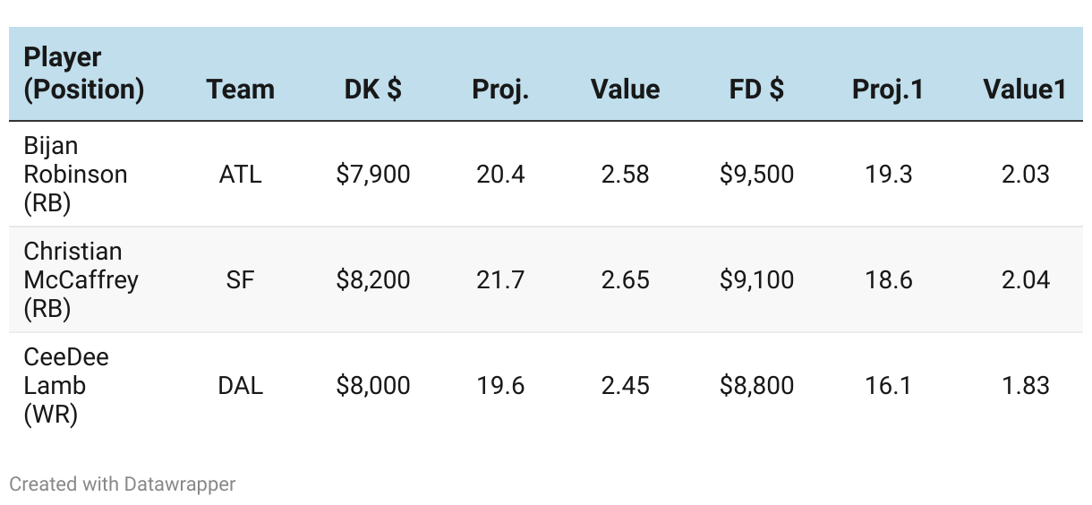This screenshot has height=505, width=1092.
Task: Click the DK $ column header
Action: tap(373, 90)
